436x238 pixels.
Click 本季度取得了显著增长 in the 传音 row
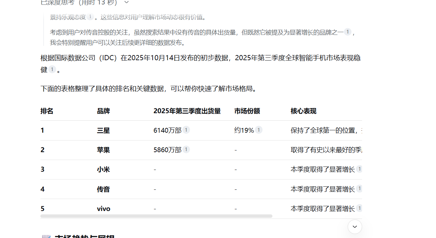tap(323, 189)
